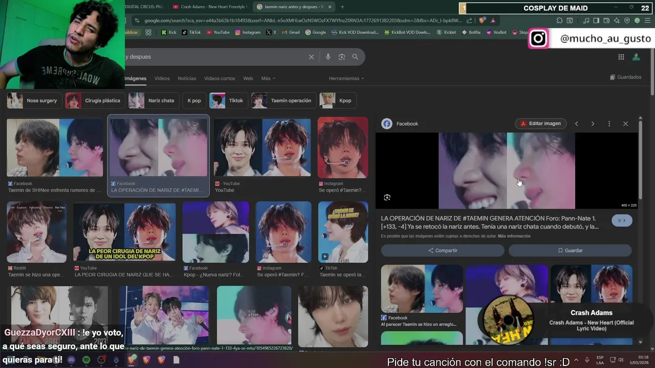Viewport: 655px width, 368px height.
Task: Open Kick VOD Download bookmark
Action: click(x=355, y=32)
